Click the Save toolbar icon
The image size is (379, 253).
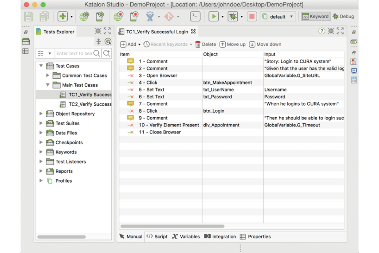tap(28, 17)
